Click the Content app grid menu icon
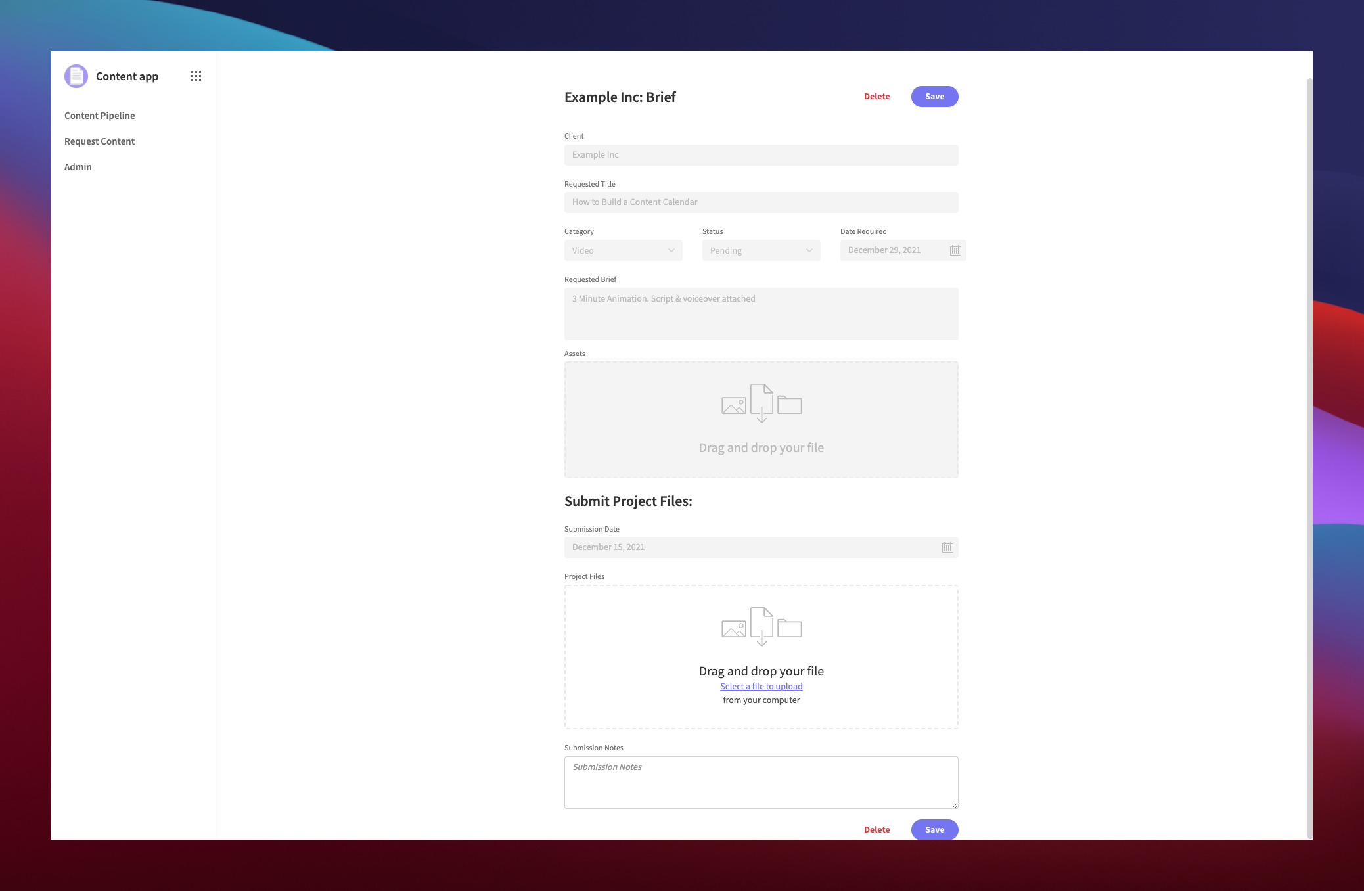 coord(196,76)
